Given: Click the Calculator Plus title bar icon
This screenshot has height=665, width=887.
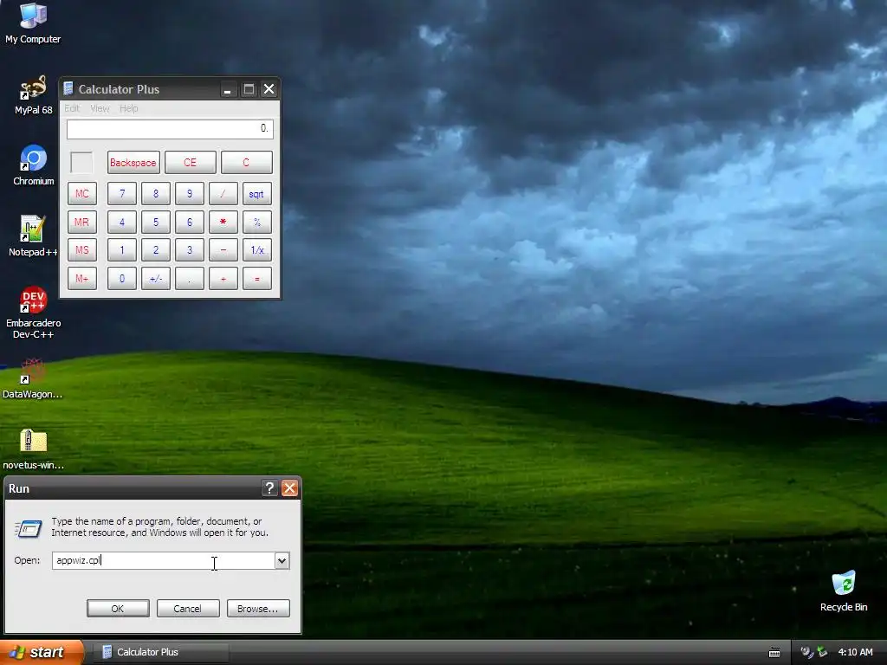Looking at the screenshot, I should (68, 89).
